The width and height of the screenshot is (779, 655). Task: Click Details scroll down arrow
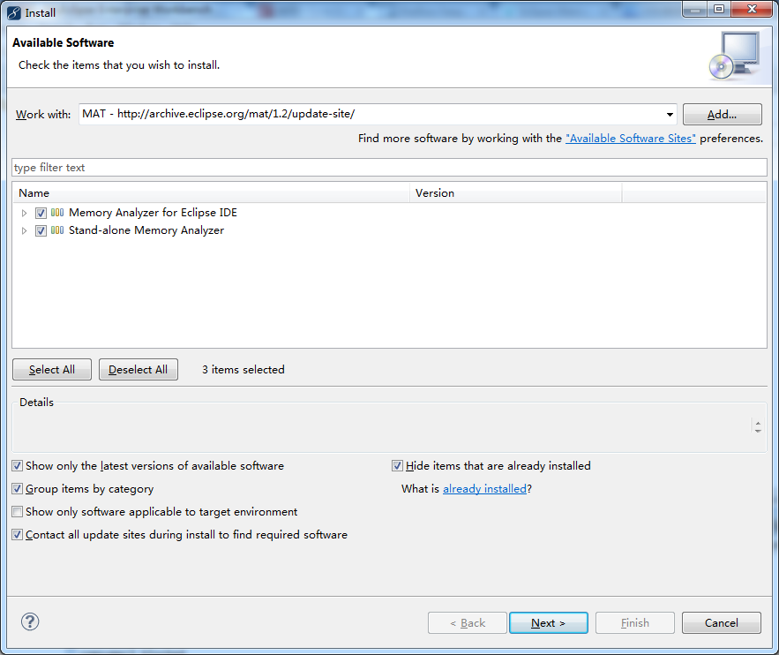pyautogui.click(x=758, y=431)
